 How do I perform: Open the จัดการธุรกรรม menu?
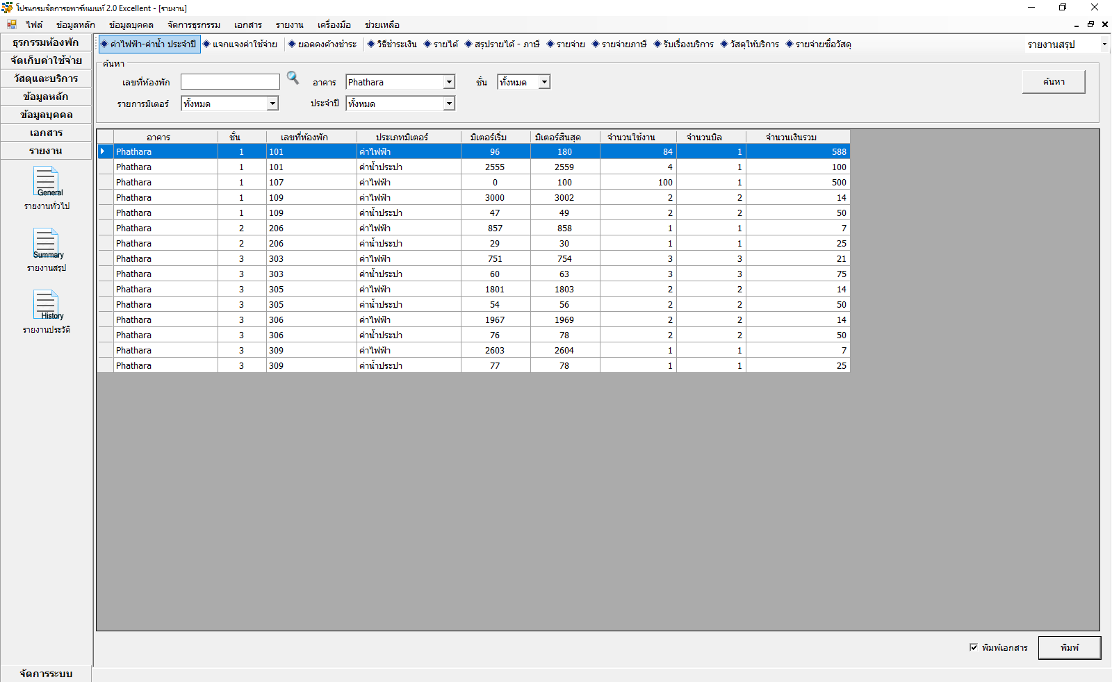[x=194, y=24]
